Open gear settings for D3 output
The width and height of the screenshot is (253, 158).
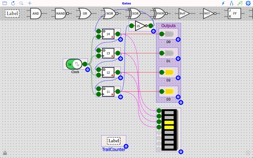point(178,97)
